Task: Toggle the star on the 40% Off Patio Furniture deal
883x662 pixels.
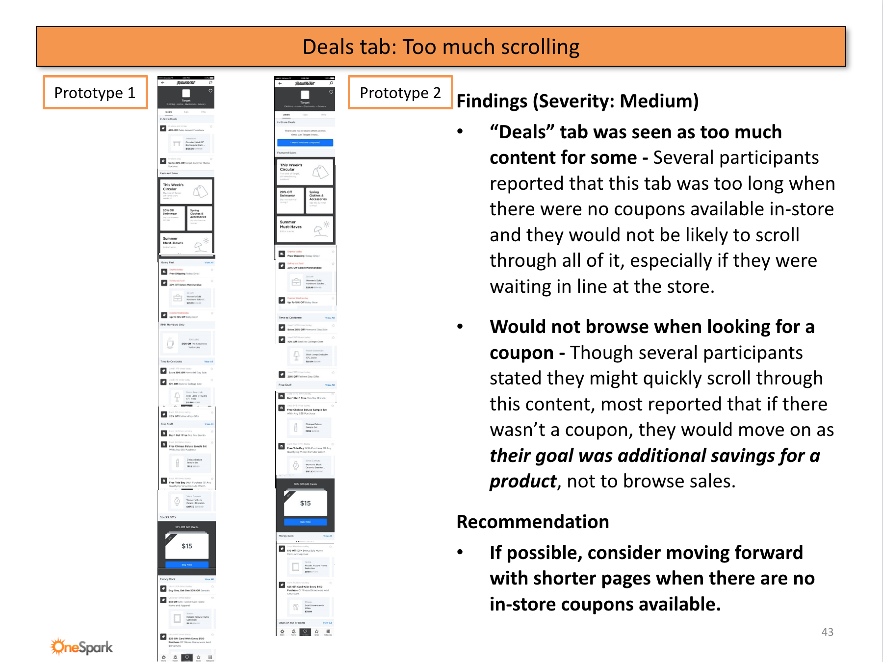Action: coord(211,127)
